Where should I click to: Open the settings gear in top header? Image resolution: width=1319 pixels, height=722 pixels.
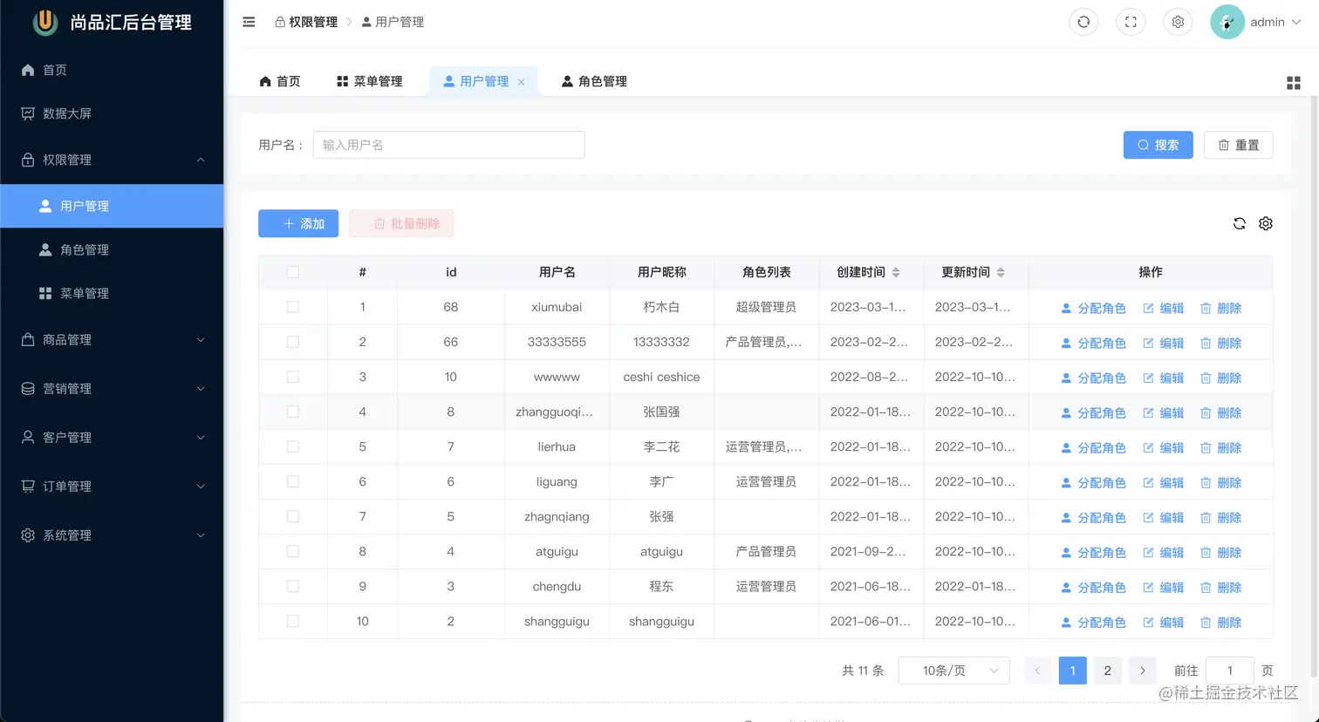(x=1178, y=22)
